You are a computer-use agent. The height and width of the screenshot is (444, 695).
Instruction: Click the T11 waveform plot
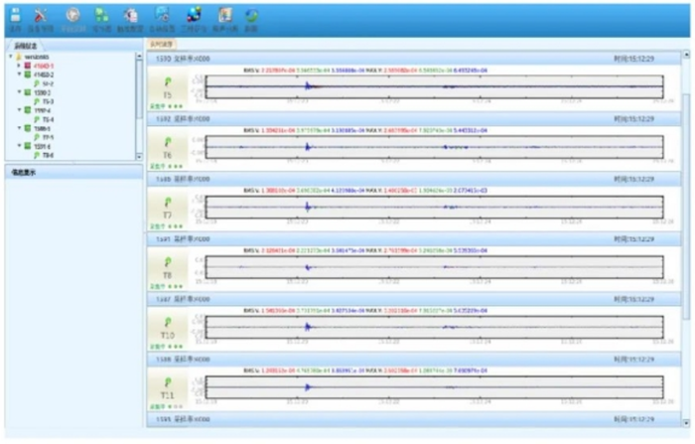coord(435,387)
